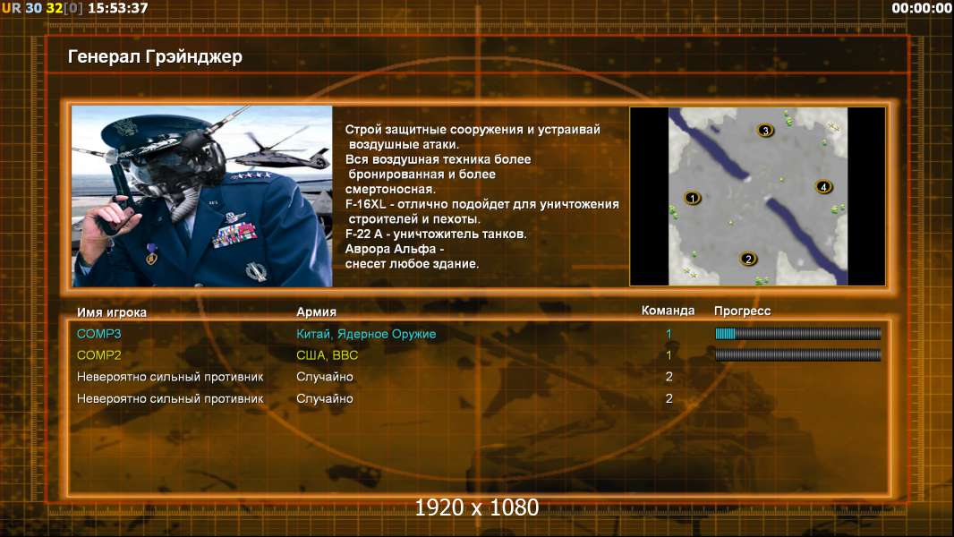This screenshot has height=537, width=954.
Task: Click the title 'Генерал Грэйнджер'
Action: point(155,56)
